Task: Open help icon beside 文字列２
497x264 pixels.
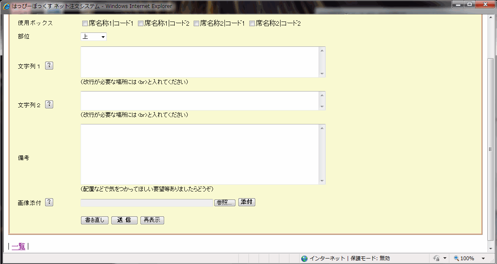Action: coord(49,104)
